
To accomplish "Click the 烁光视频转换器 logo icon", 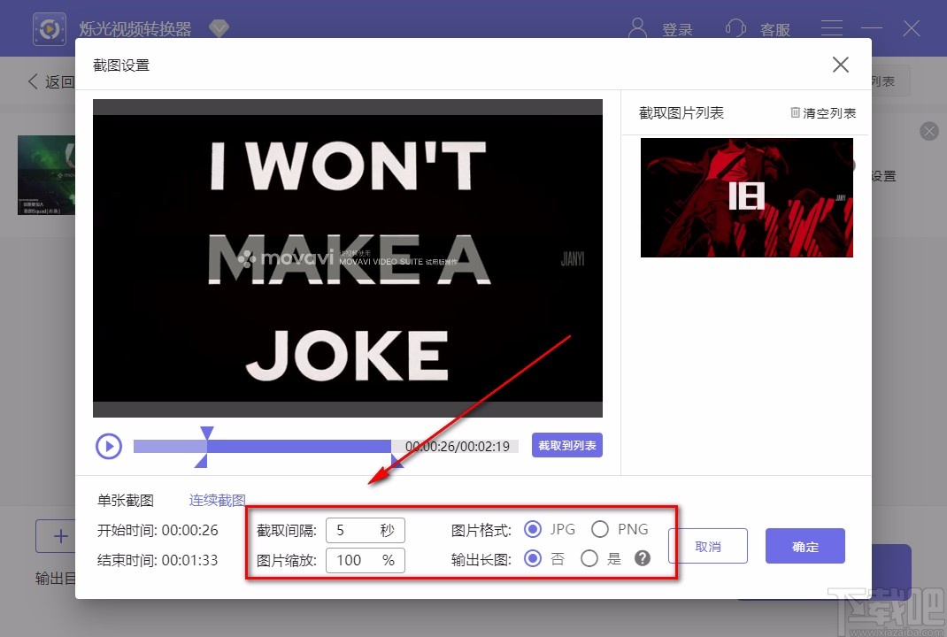I will pos(49,27).
